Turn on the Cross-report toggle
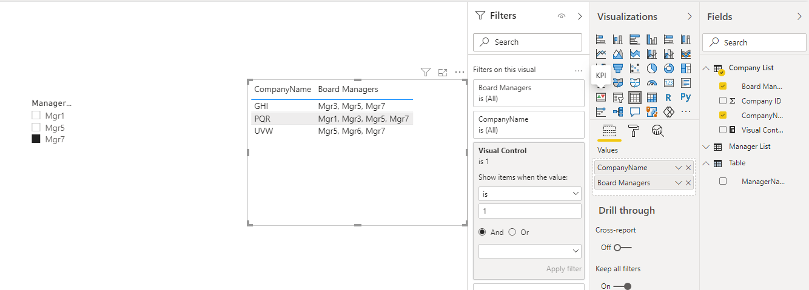Viewport: 809px width, 290px height. (622, 248)
